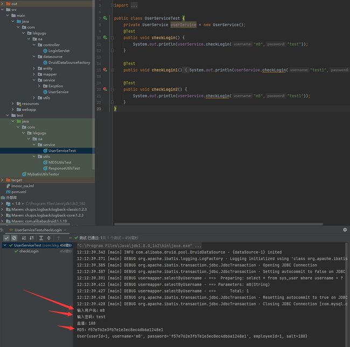Expand the Excption package
This screenshot has width=350, height=347.
point(39,86)
